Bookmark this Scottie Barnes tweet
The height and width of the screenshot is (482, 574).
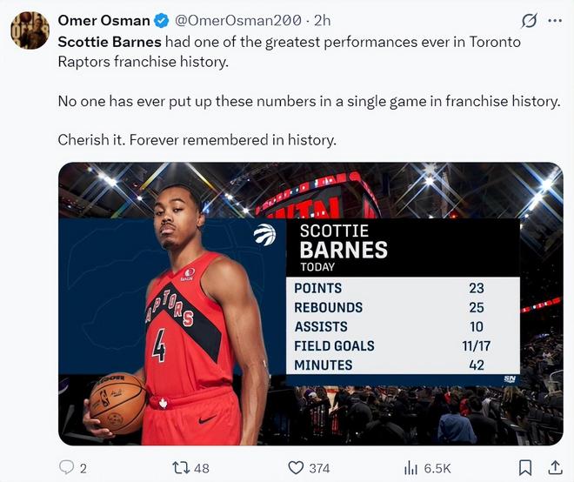(x=524, y=468)
